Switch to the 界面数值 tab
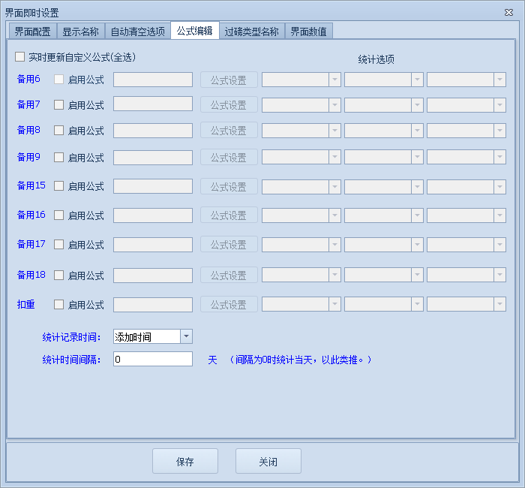 (309, 32)
